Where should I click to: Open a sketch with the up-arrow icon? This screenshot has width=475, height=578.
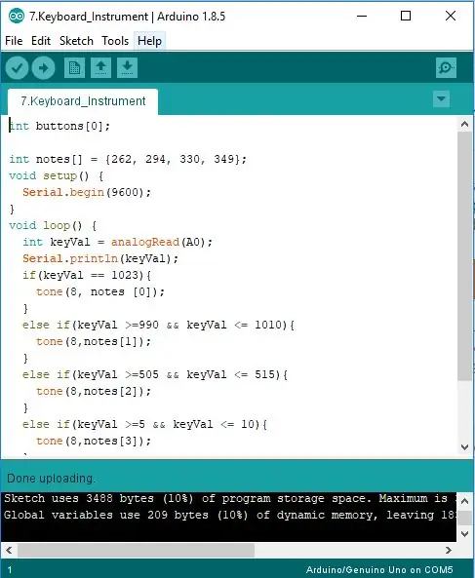pyautogui.click(x=100, y=68)
